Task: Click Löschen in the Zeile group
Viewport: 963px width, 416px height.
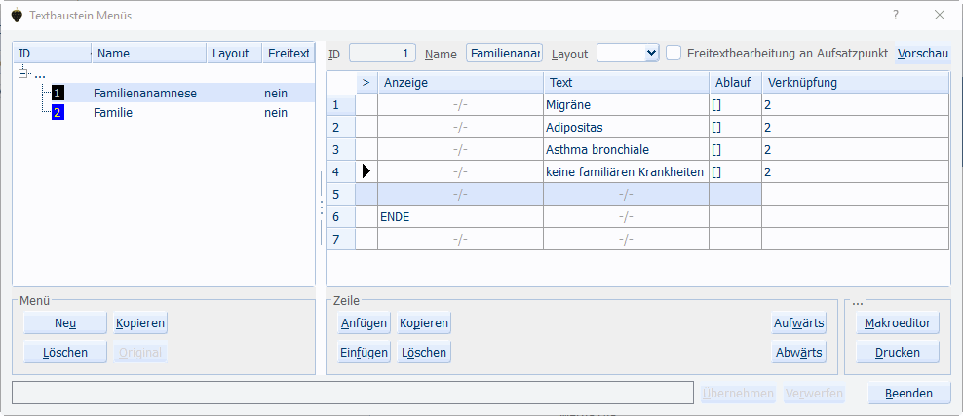Action: click(x=424, y=353)
